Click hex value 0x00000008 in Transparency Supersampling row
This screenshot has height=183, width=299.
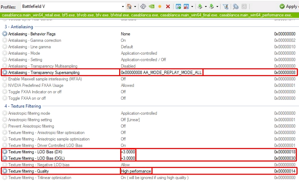coord(285,73)
